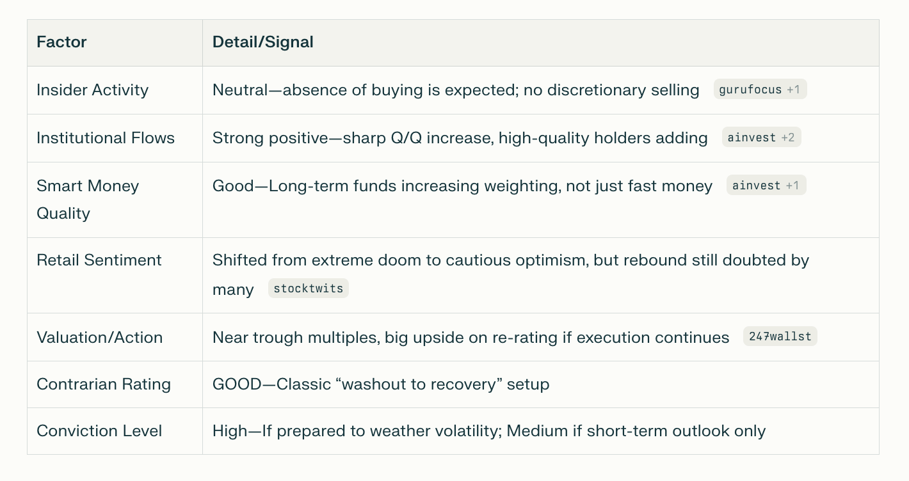This screenshot has width=909, height=481.
Task: Click the Detail/Signal column header
Action: pos(262,42)
